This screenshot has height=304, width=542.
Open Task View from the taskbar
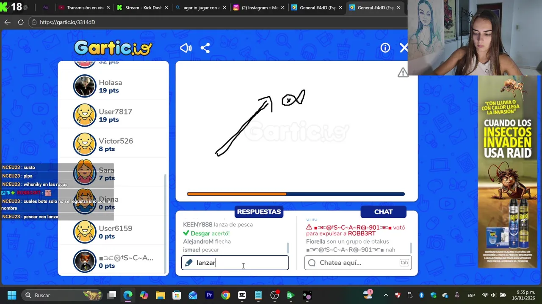[x=112, y=295]
